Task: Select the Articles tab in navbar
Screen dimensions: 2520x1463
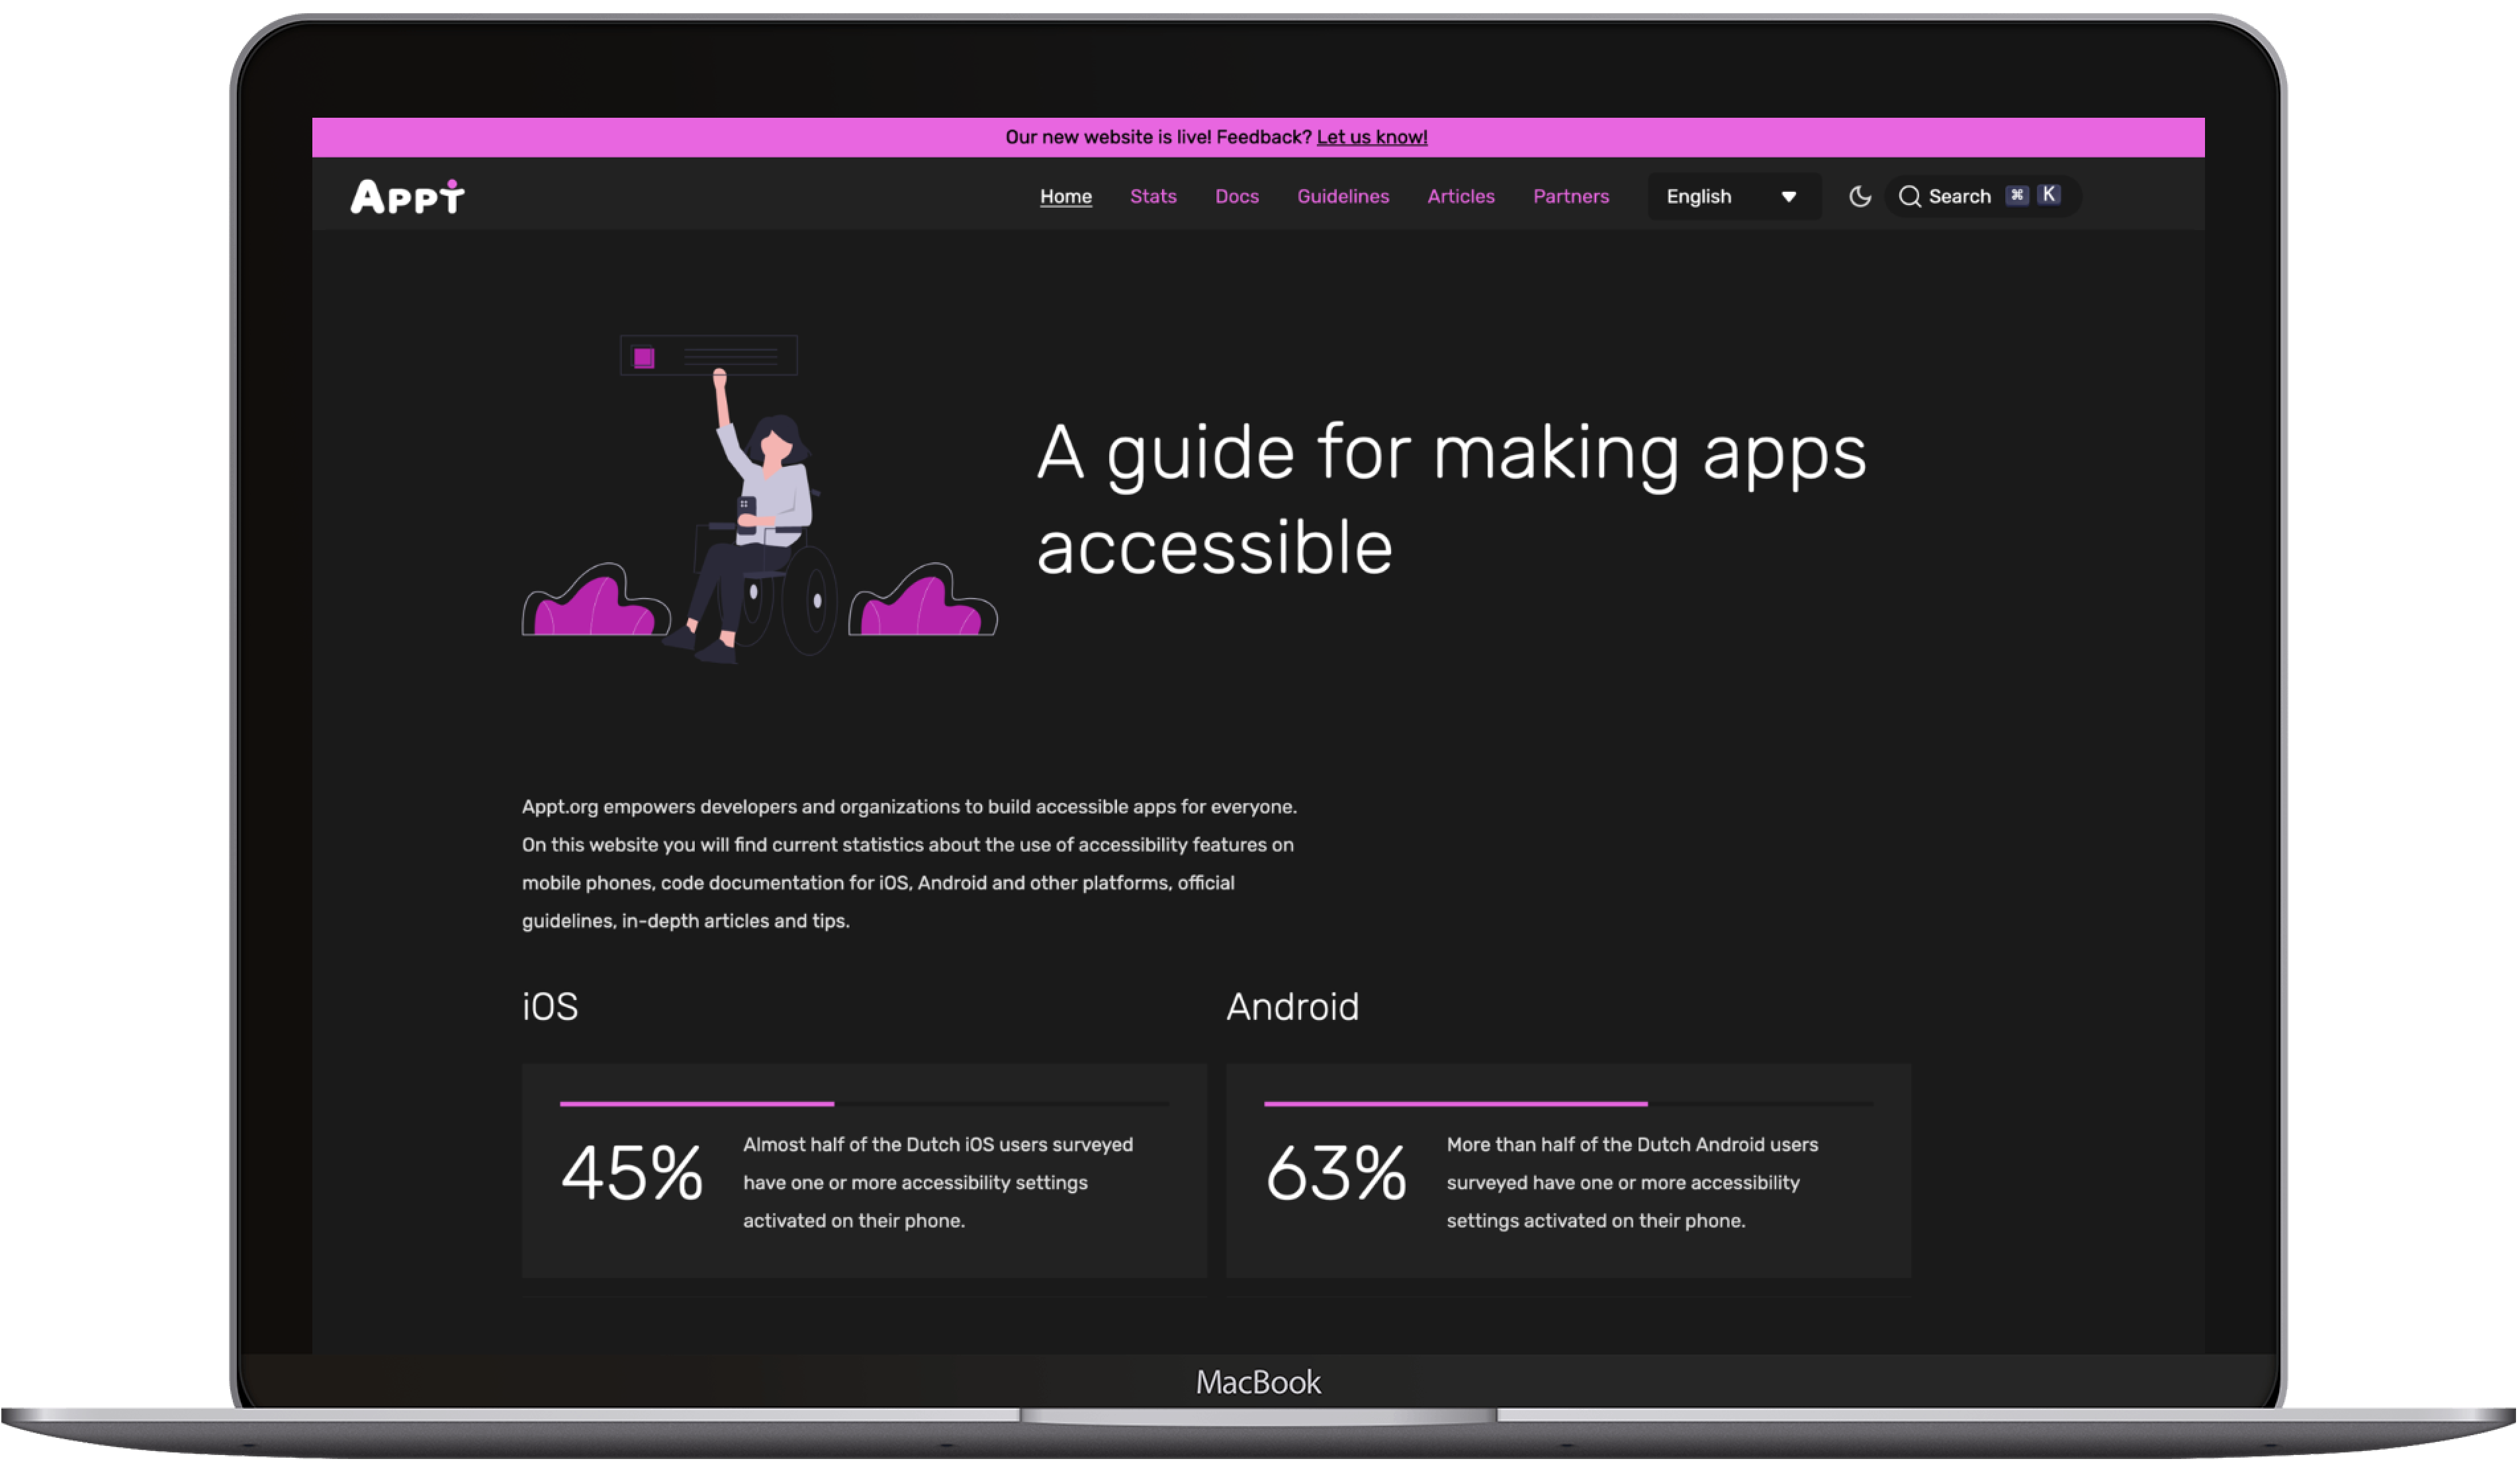Action: point(1461,195)
